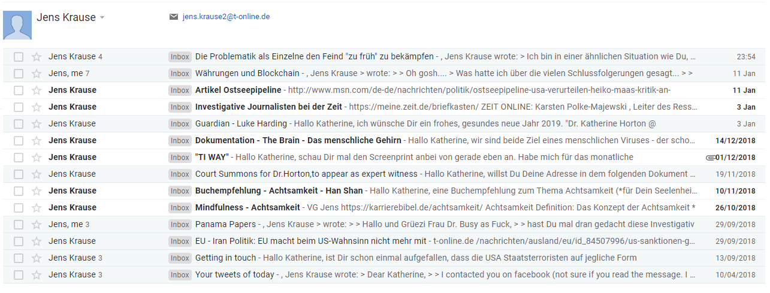Click Jens Krause's profile avatar picture
This screenshot has height=293, width=770.
coord(17,25)
